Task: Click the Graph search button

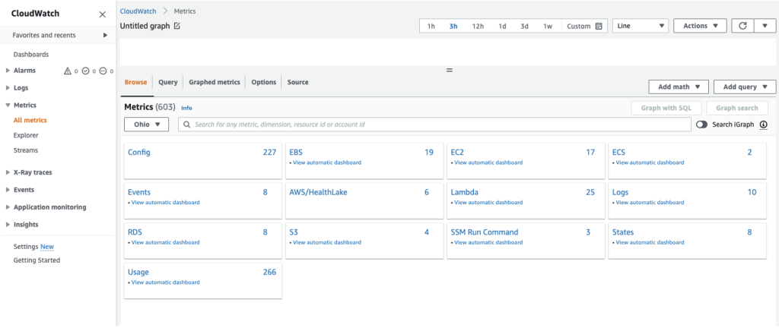Action: click(737, 108)
